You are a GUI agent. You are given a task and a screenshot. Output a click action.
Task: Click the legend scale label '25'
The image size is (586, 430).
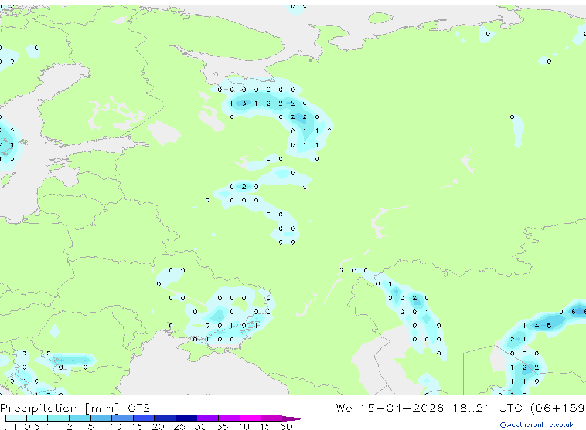click(x=179, y=426)
